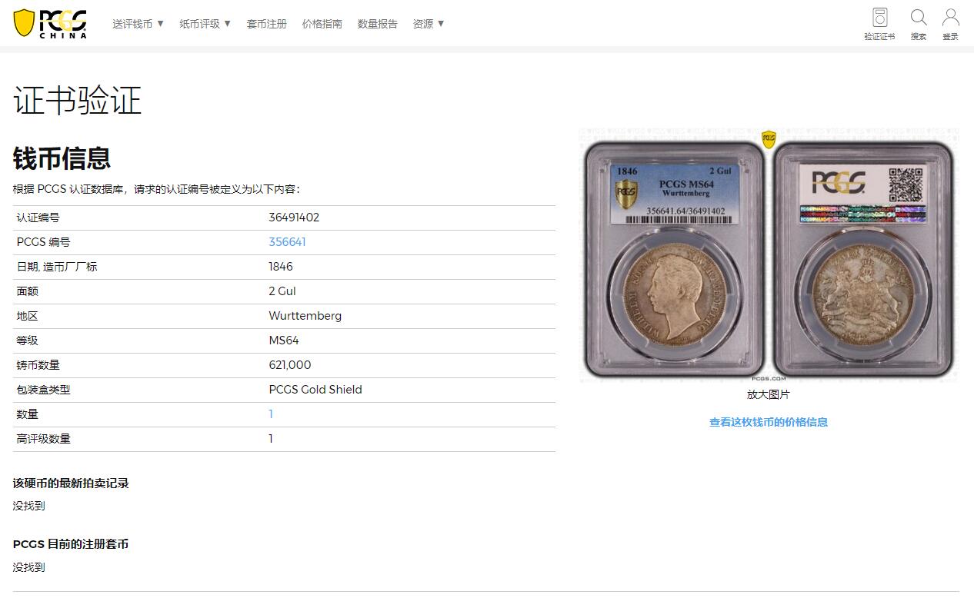Click 查看这枚钱币的价格信息 link
The image size is (974, 598).
pos(769,422)
